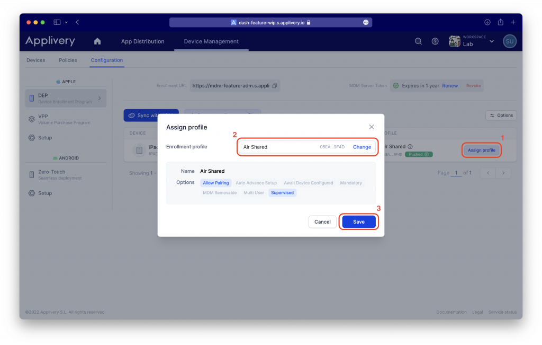Select DEP Device Enrollment Program item
Image resolution: width=542 pixels, height=345 pixels.
(66, 98)
